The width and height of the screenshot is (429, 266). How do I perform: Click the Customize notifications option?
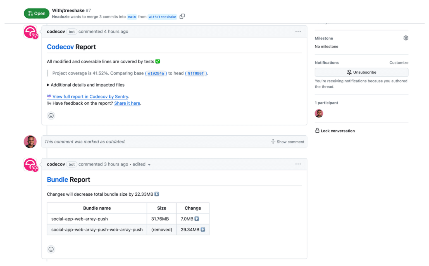click(x=399, y=63)
